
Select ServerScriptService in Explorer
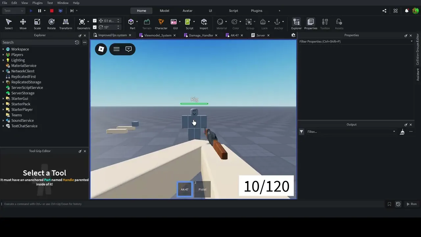[x=27, y=88]
